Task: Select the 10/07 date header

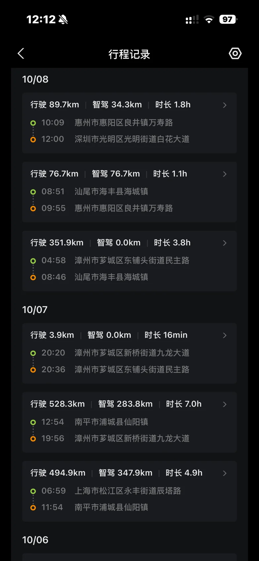Action: coord(35,310)
